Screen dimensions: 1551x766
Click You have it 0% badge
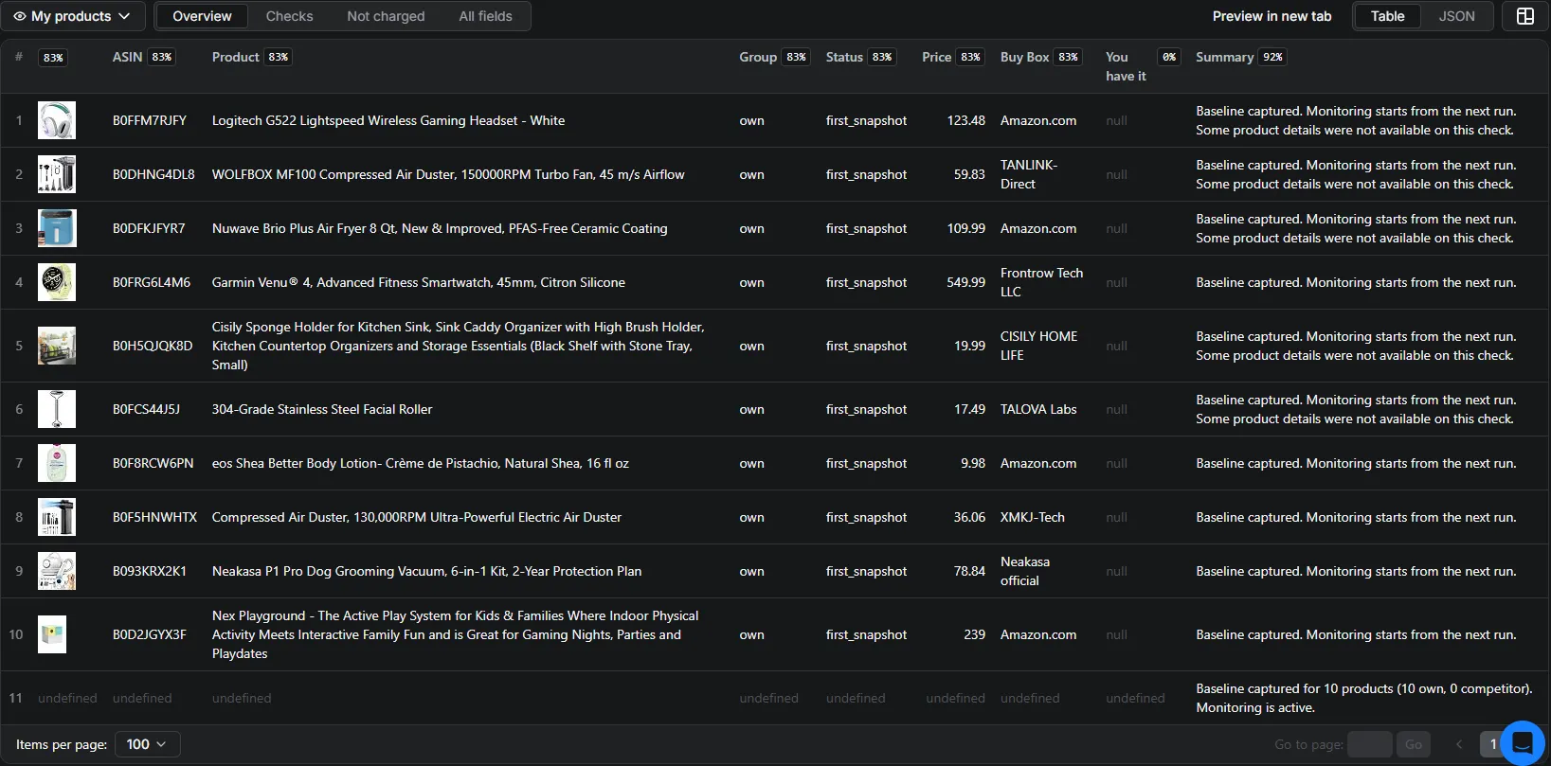(x=1169, y=57)
